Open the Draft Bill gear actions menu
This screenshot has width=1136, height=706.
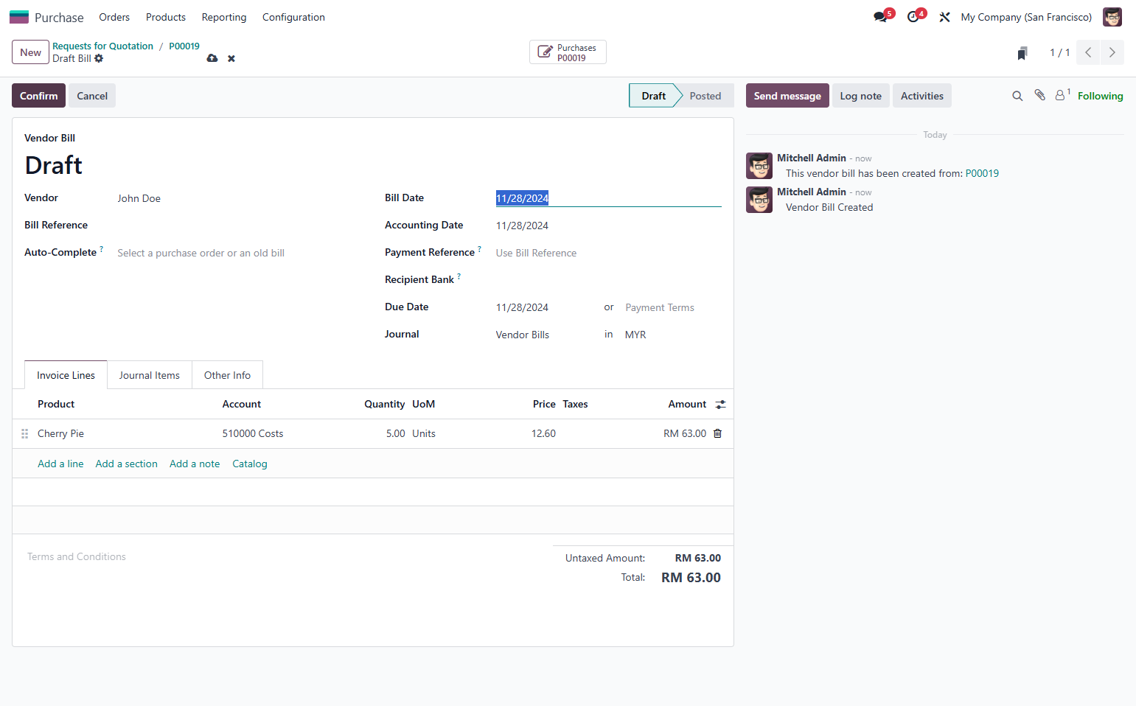pos(99,58)
